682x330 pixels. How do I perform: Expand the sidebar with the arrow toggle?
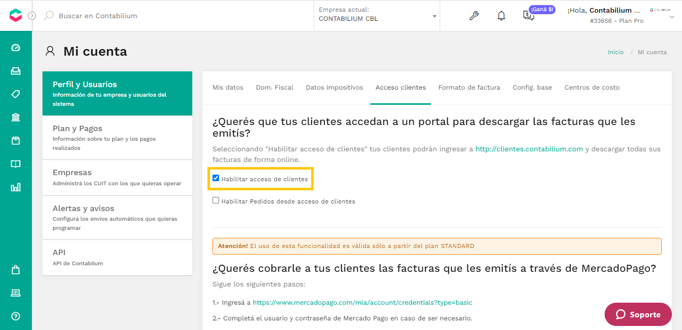coord(32,16)
